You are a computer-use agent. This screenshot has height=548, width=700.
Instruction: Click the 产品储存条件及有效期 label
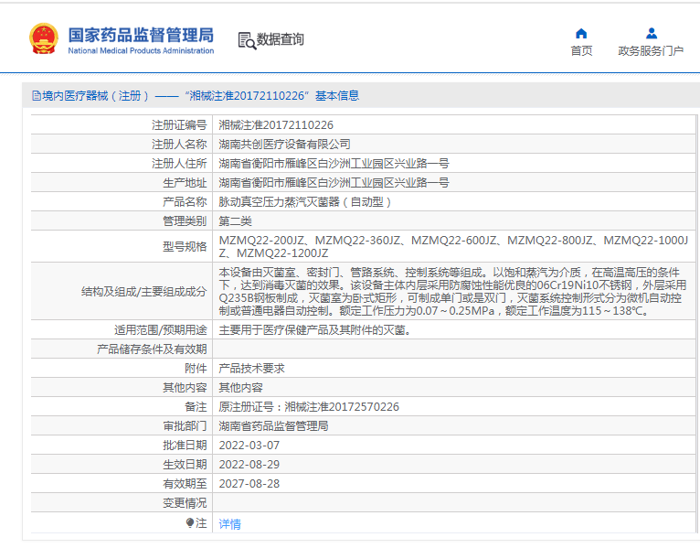pyautogui.click(x=152, y=349)
